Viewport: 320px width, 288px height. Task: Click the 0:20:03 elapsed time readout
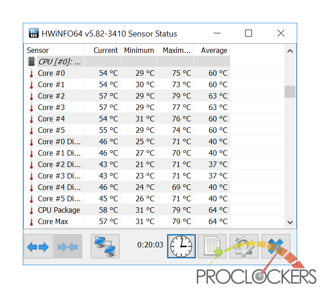pyautogui.click(x=150, y=245)
